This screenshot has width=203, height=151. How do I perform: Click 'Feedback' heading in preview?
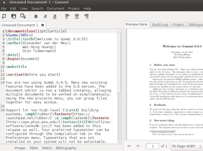(160, 105)
